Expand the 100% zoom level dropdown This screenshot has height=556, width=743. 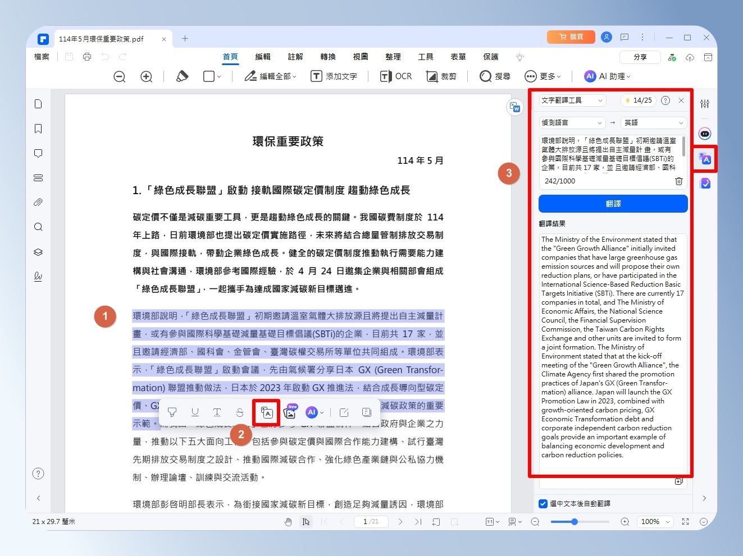pyautogui.click(x=655, y=522)
